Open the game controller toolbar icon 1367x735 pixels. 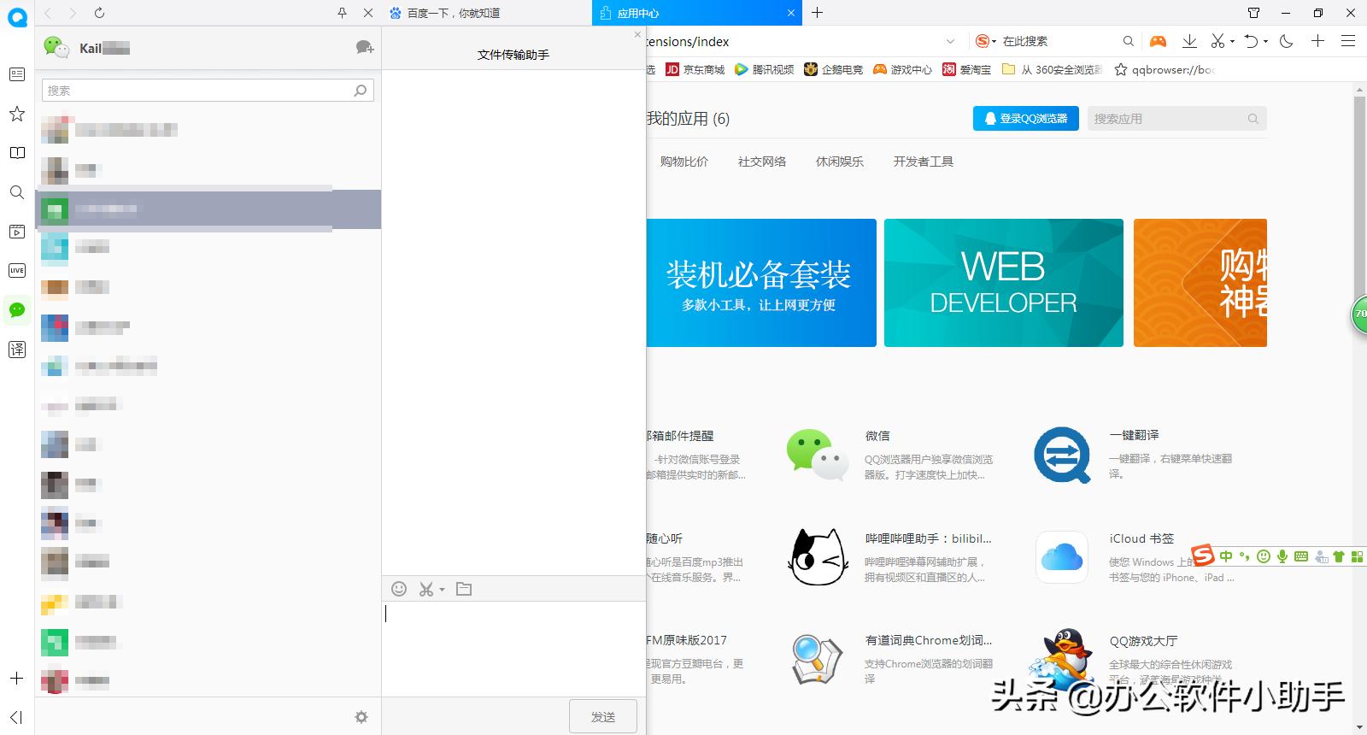[1158, 41]
